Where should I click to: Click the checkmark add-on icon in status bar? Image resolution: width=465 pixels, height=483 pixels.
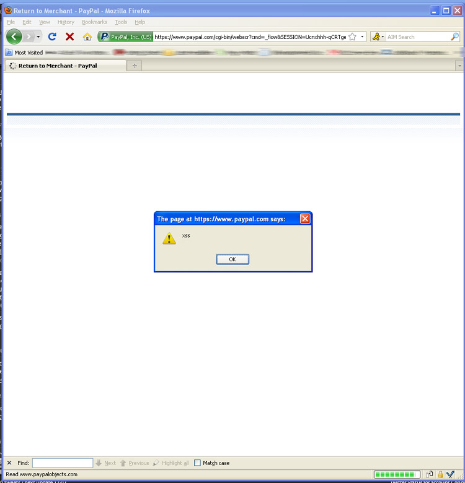[450, 474]
